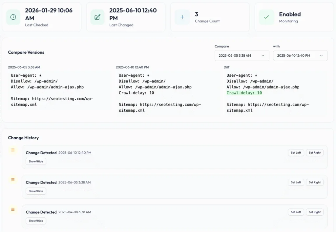Open the 'with' dropdown showing 2025-06-10 12:40 PM
The height and width of the screenshot is (232, 336).
pos(300,55)
